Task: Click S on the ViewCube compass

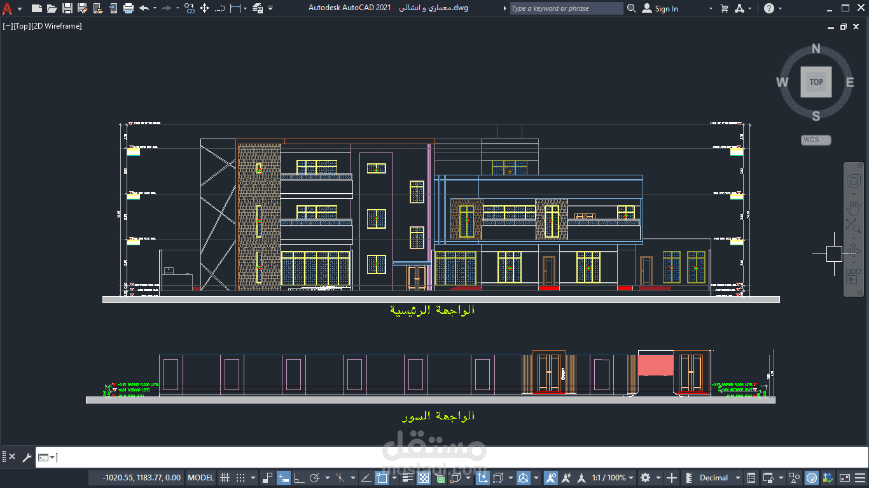Action: click(816, 116)
